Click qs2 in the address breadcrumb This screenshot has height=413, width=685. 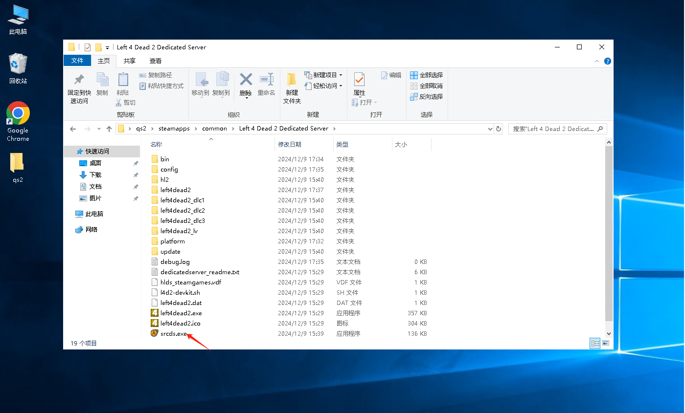click(141, 129)
